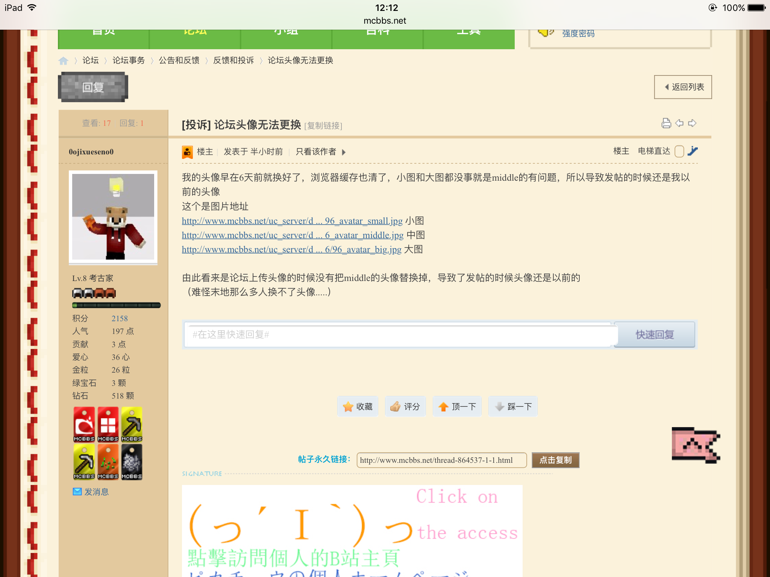
Task: Click the 收藏 star button
Action: click(x=358, y=406)
